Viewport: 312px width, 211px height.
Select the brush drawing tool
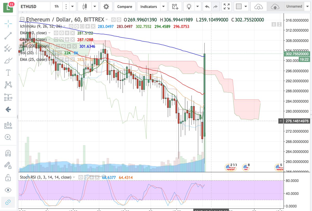8,60
